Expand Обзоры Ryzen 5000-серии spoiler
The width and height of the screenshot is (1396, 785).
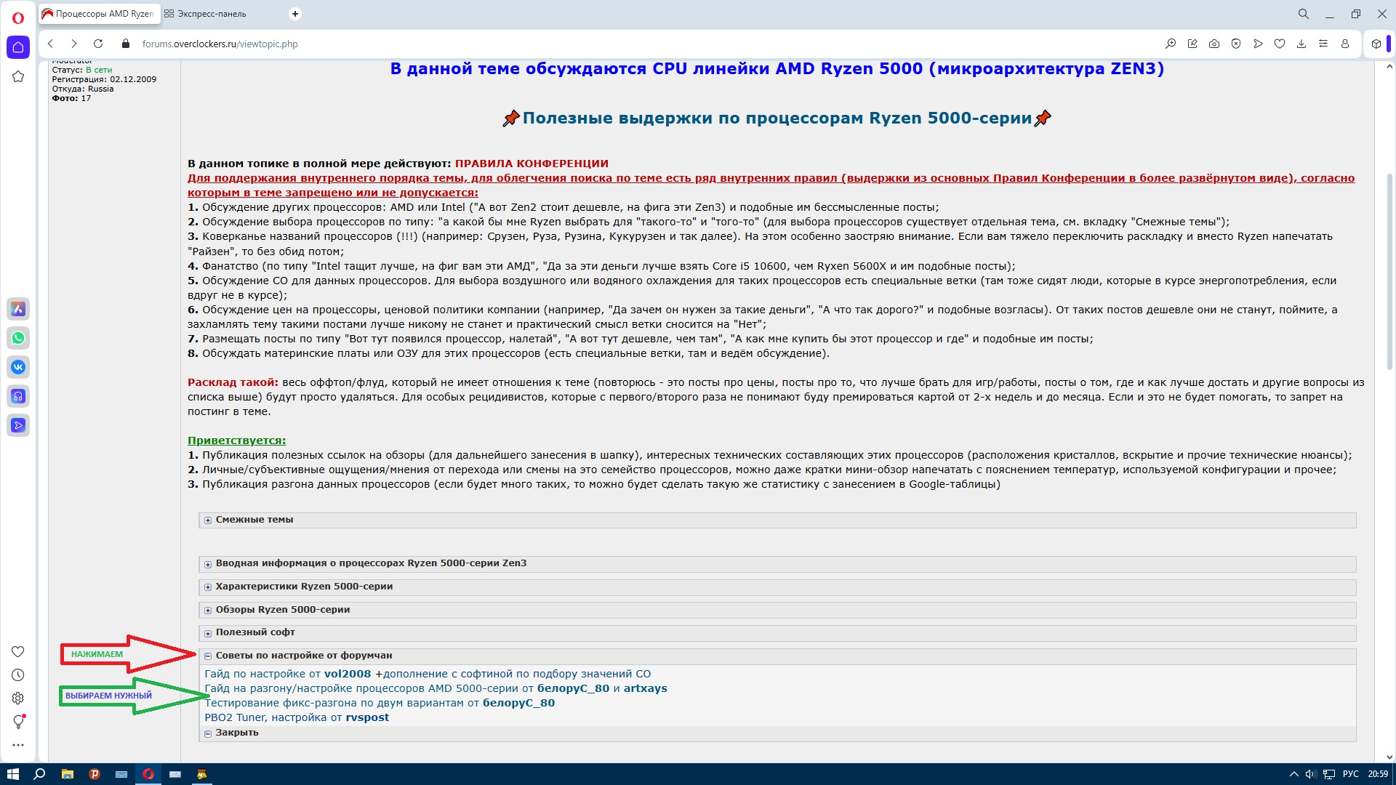pyautogui.click(x=282, y=610)
